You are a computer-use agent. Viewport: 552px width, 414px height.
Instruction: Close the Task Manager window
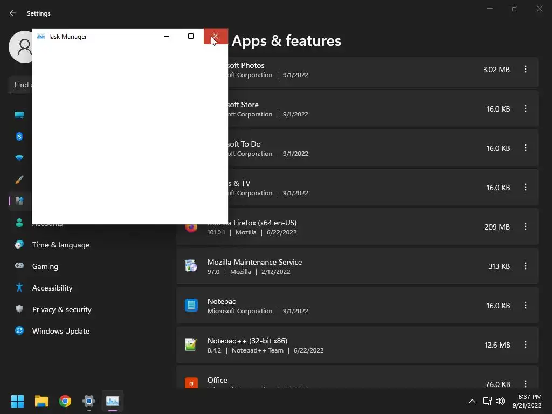pos(216,36)
